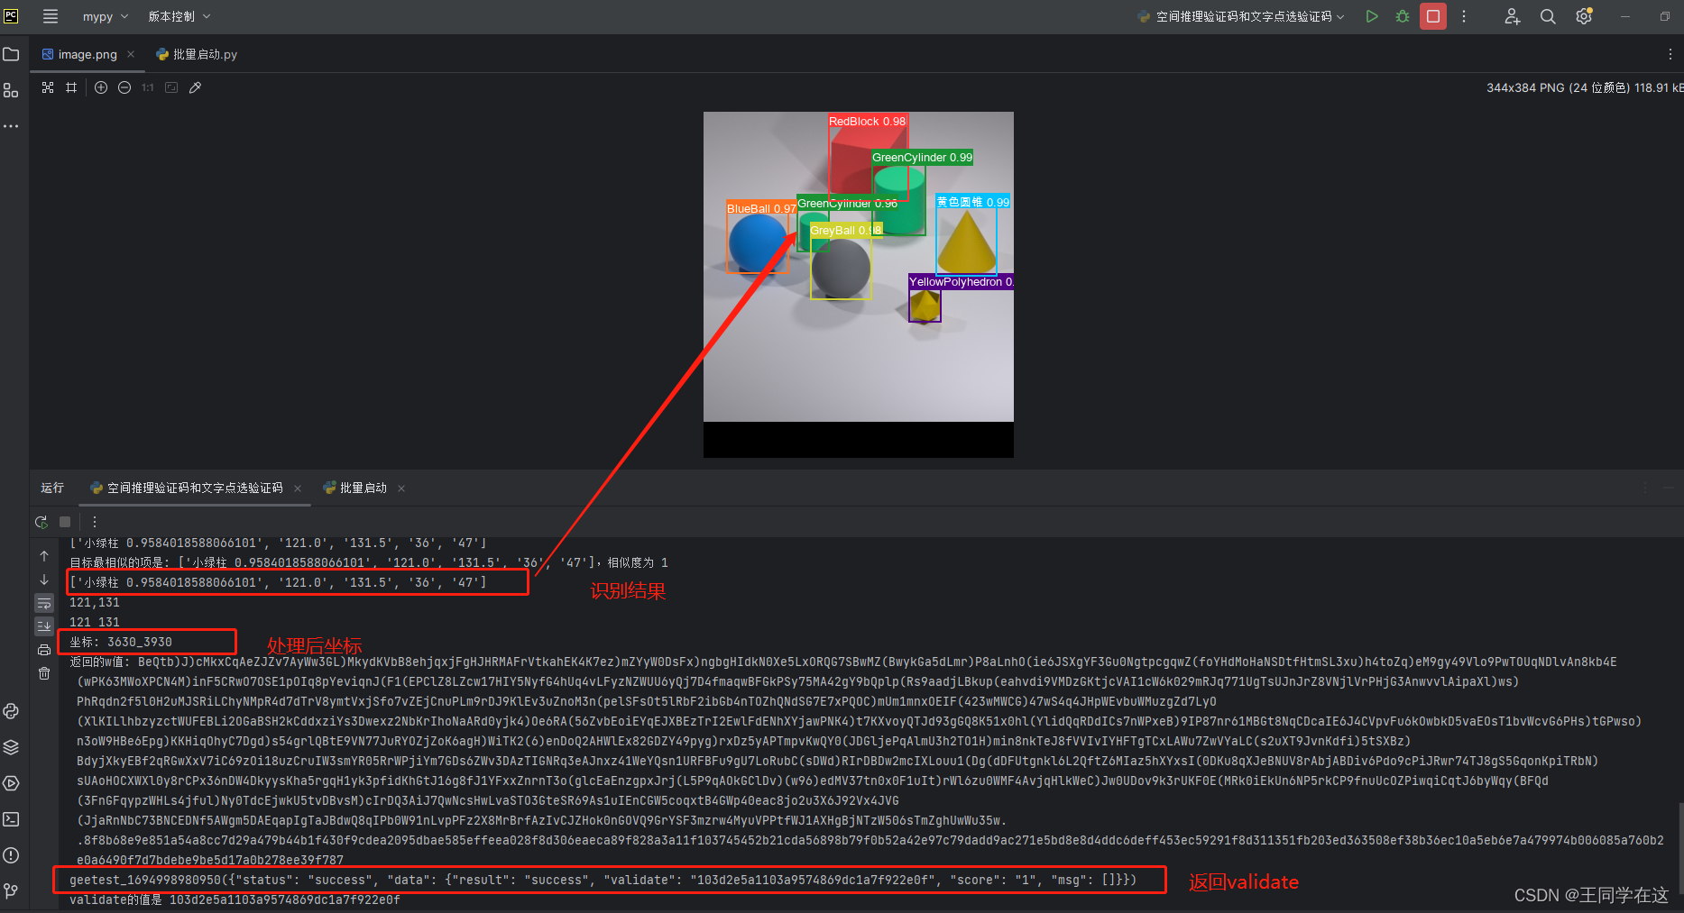Screen dimensions: 1684x913
Task: Click the console vertical scrollbar
Action: (1679, 847)
